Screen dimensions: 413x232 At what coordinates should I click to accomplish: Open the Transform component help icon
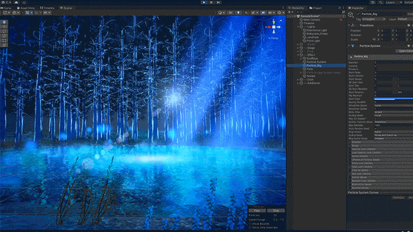pyautogui.click(x=409, y=26)
